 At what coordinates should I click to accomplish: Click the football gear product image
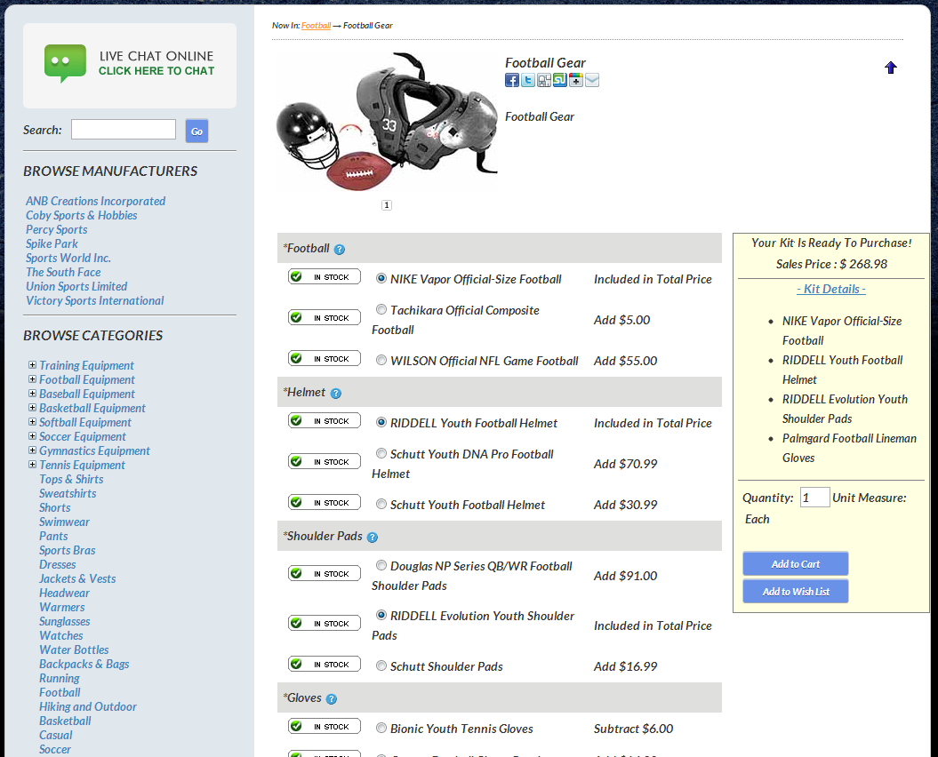tap(387, 123)
